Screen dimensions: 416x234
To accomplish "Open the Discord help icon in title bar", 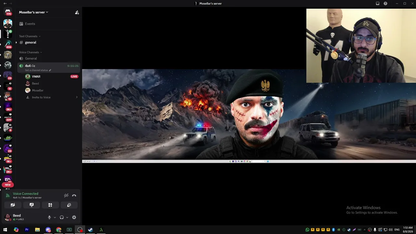I will click(x=385, y=4).
